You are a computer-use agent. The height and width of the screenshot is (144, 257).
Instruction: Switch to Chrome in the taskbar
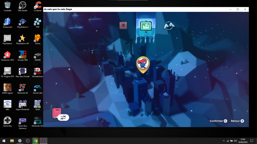tap(36, 141)
